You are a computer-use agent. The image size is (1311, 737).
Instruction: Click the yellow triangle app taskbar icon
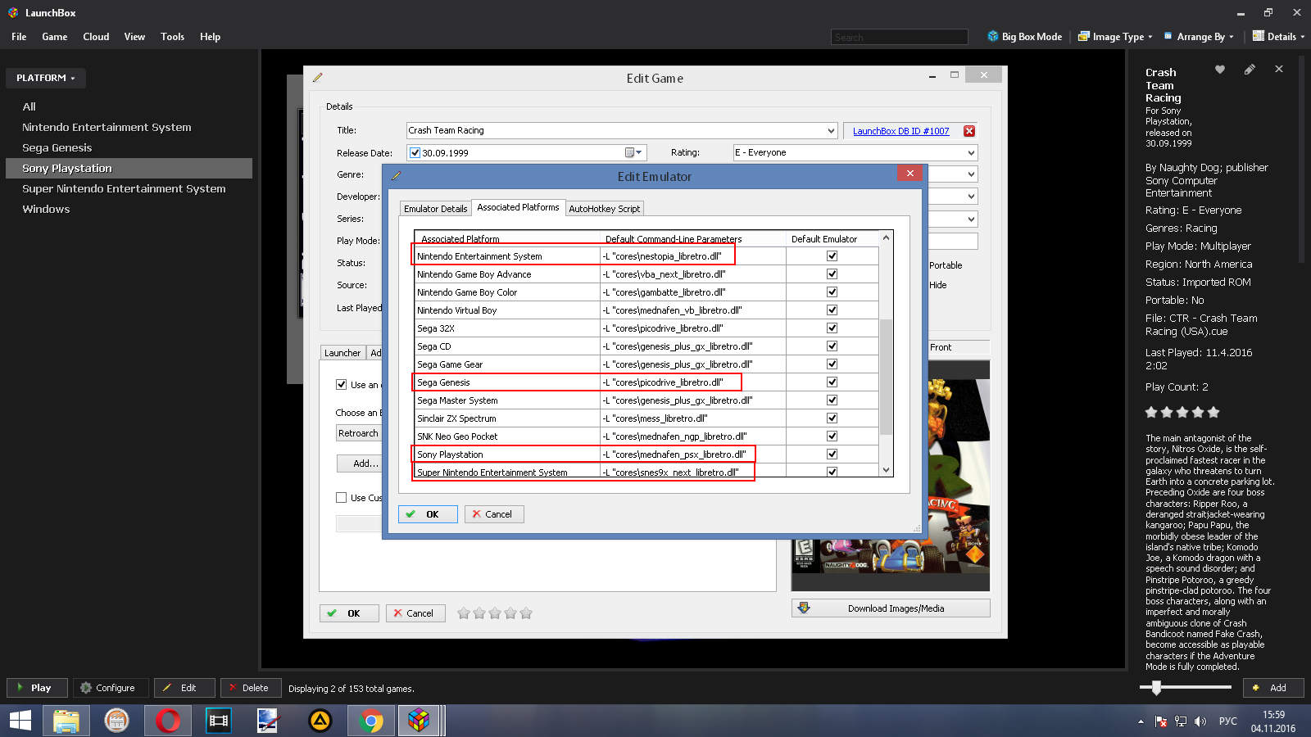click(x=320, y=721)
